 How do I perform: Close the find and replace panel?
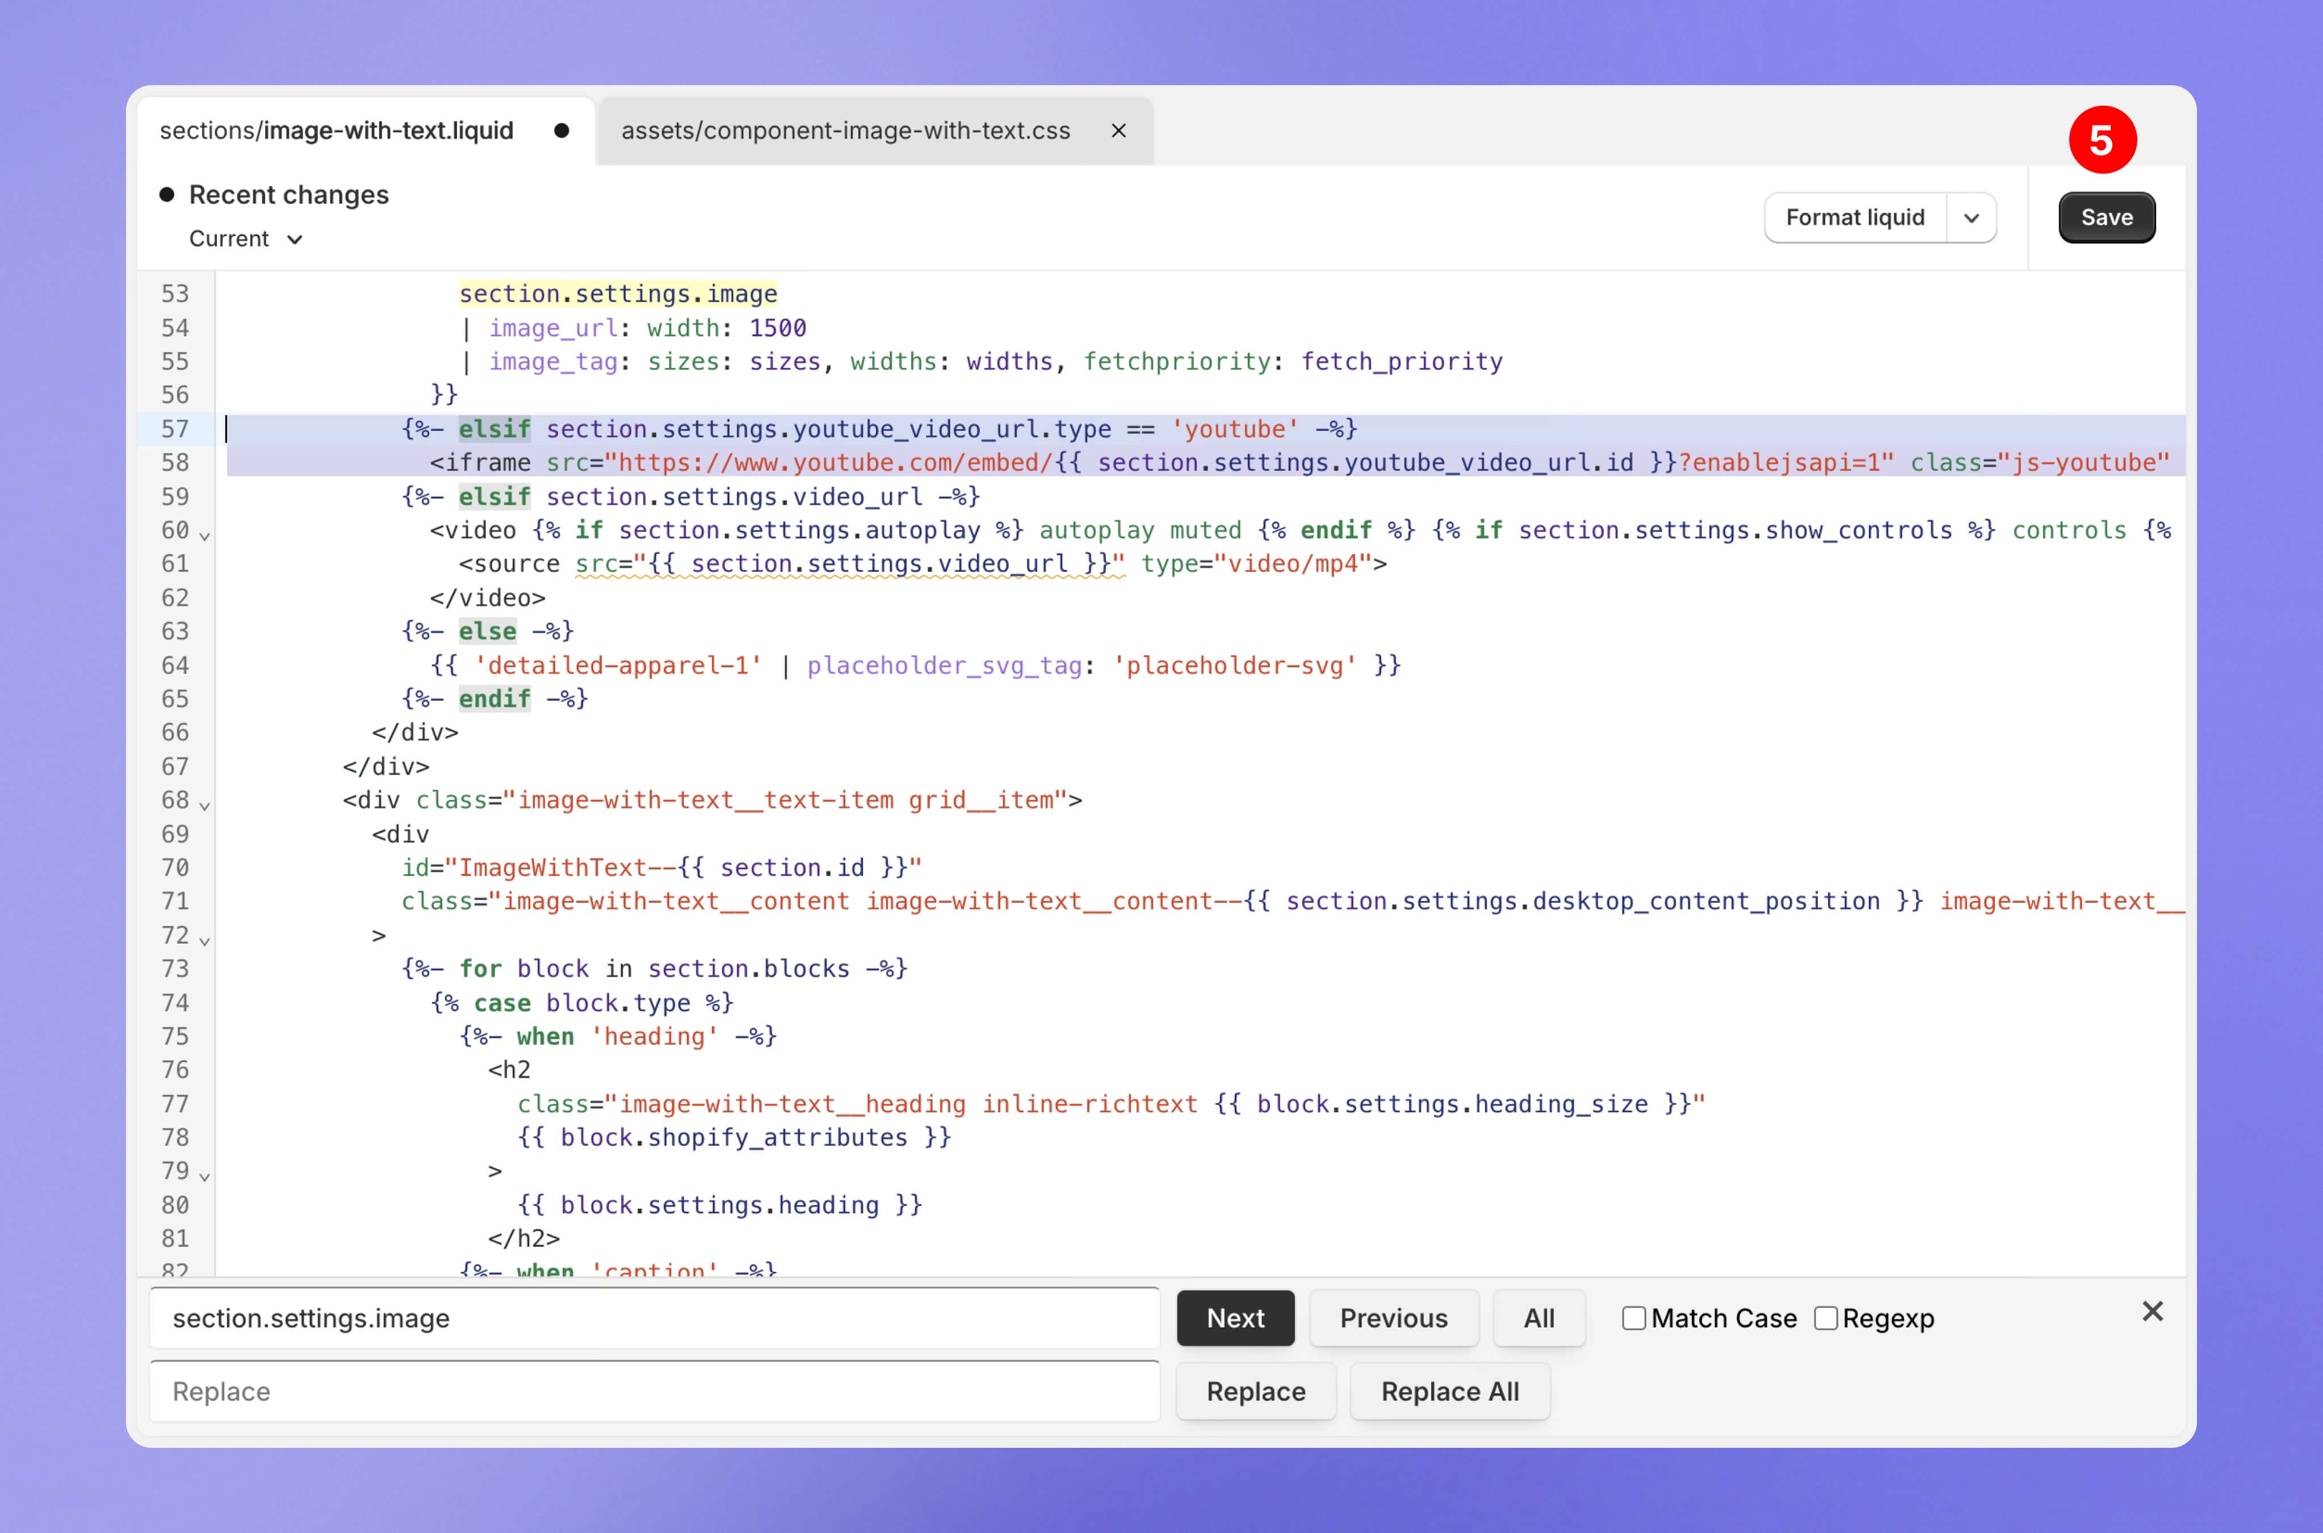tap(2152, 1311)
